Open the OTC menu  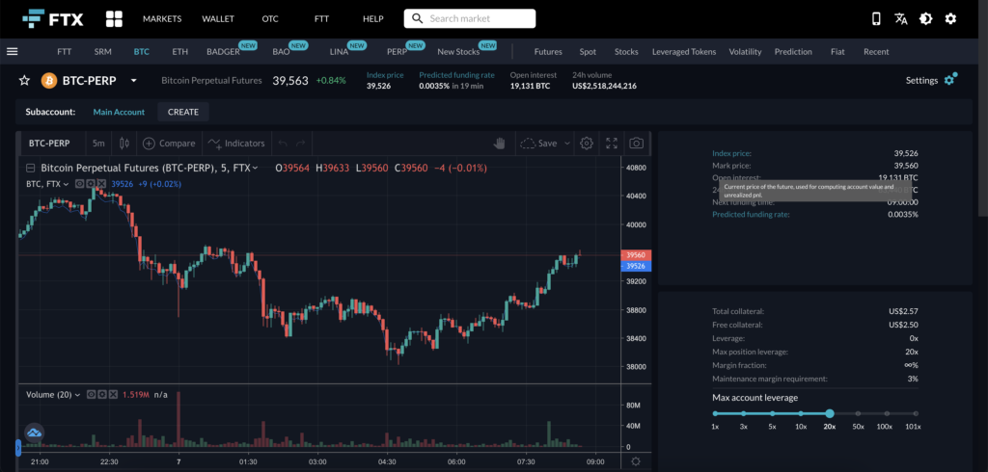point(270,19)
